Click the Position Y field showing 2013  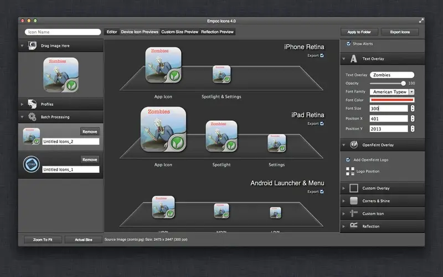389,129
